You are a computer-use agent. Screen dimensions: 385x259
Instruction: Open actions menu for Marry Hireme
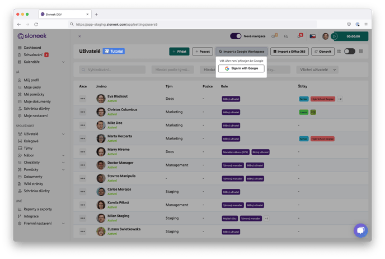[83, 152]
